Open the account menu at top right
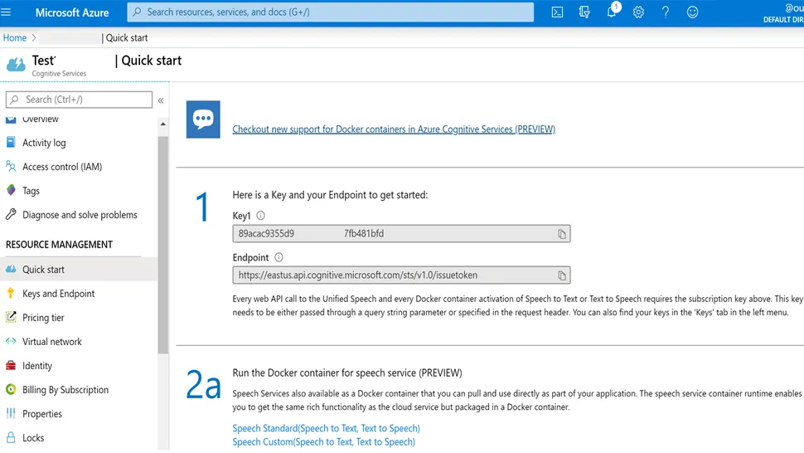 783,13
